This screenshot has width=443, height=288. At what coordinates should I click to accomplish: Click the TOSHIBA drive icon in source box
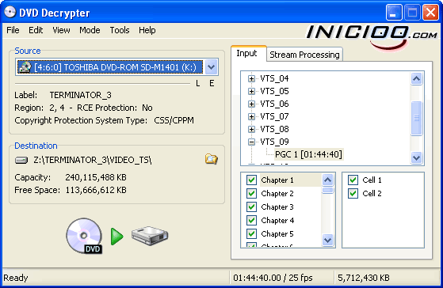[25, 67]
